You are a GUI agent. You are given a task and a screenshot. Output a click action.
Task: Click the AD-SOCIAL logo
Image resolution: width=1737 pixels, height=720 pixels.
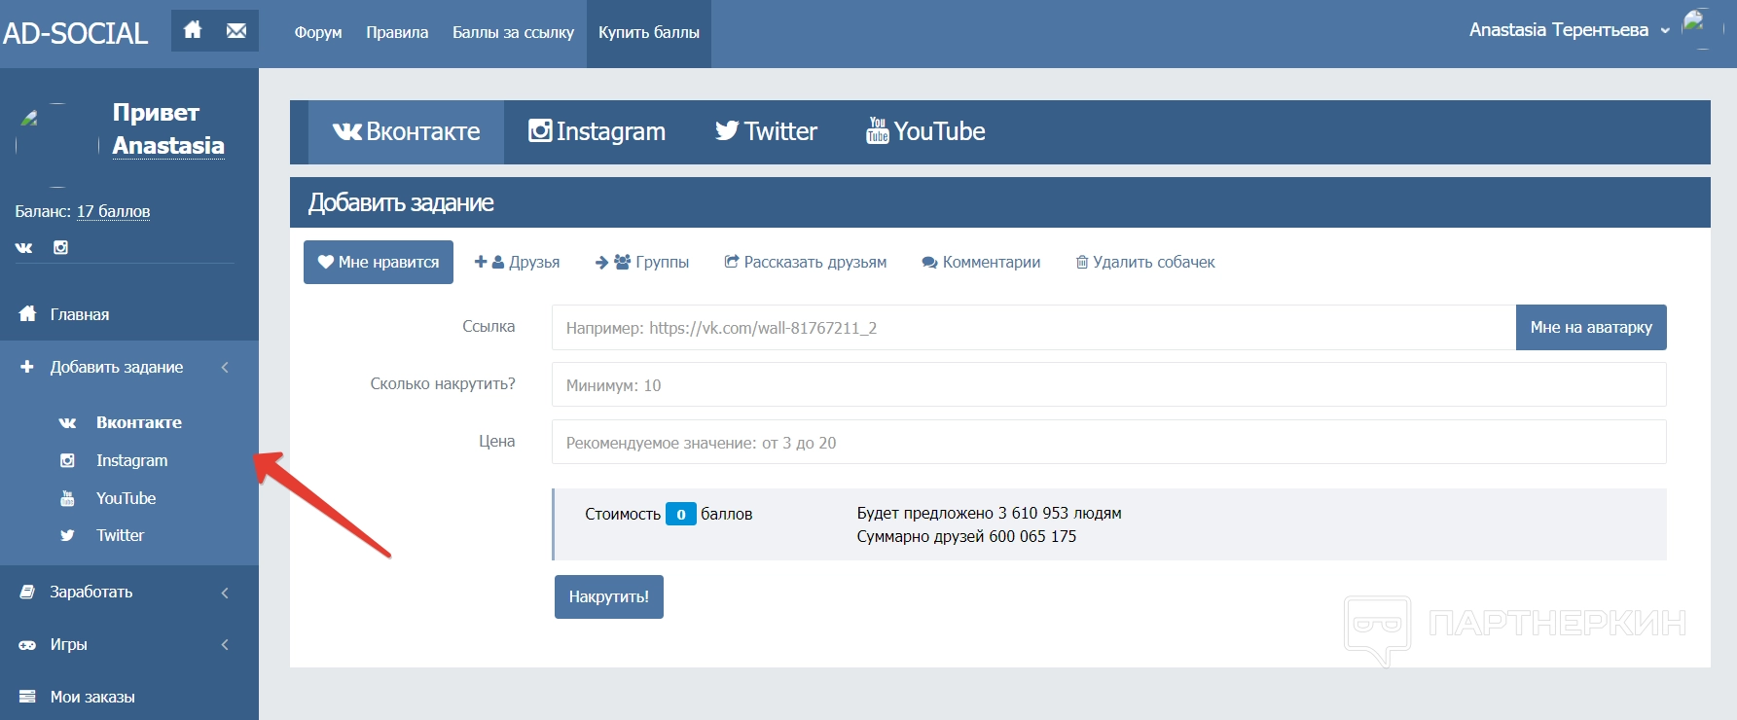click(x=76, y=33)
